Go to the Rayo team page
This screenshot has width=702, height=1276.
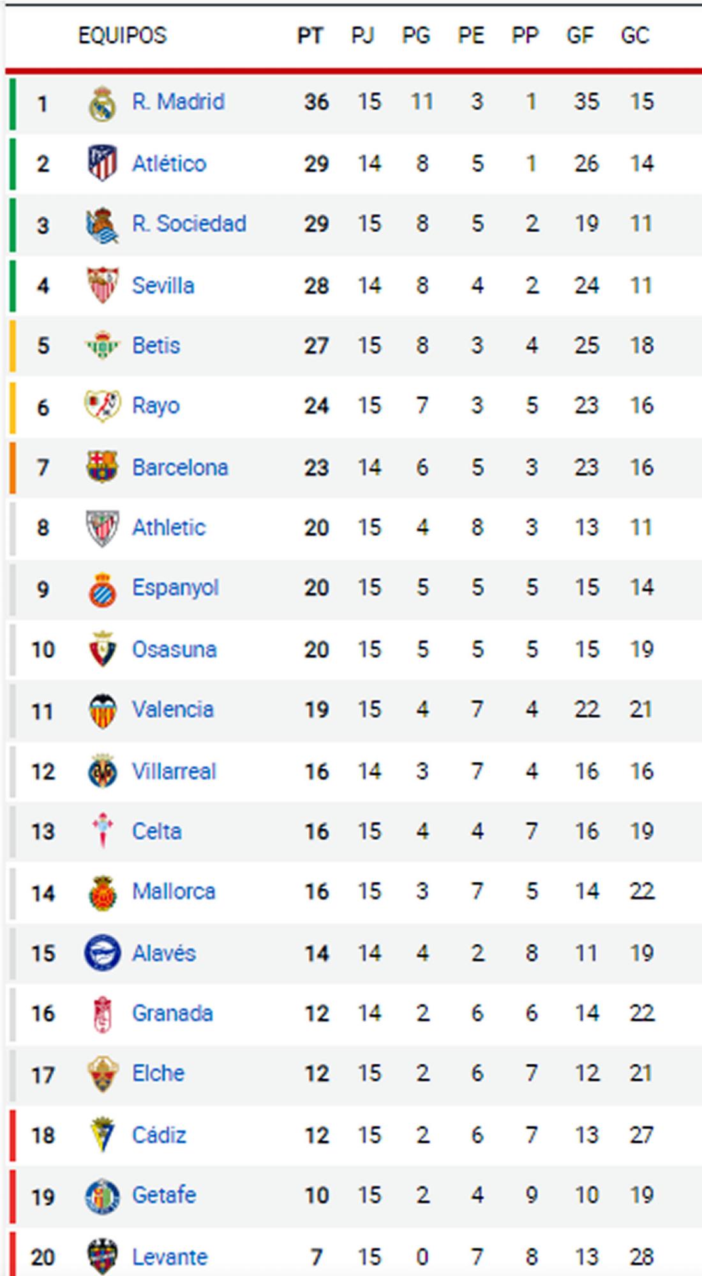pos(156,406)
